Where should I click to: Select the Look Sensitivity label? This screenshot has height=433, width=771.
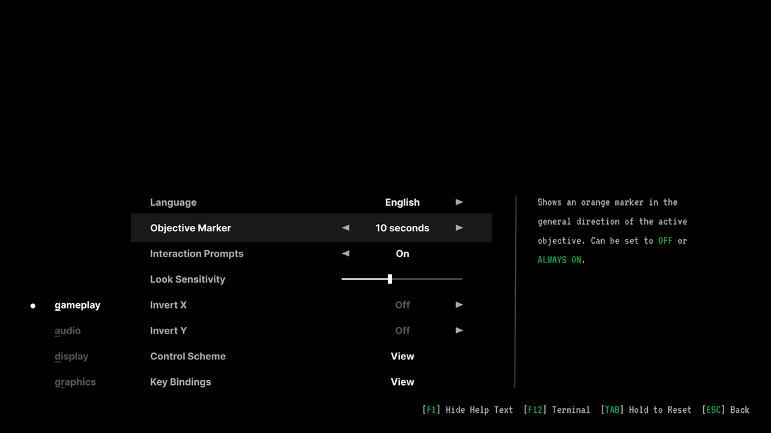coord(188,279)
